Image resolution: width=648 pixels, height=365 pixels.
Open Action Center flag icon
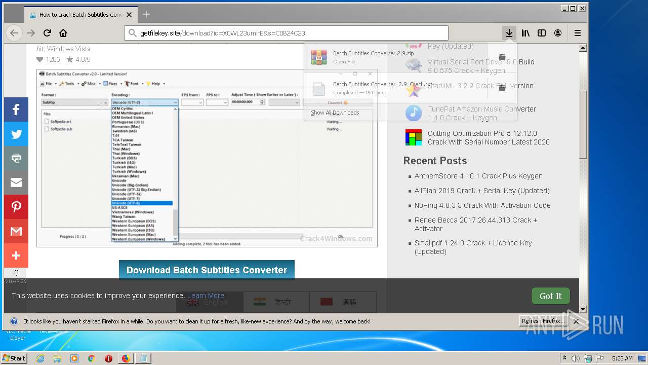601,358
